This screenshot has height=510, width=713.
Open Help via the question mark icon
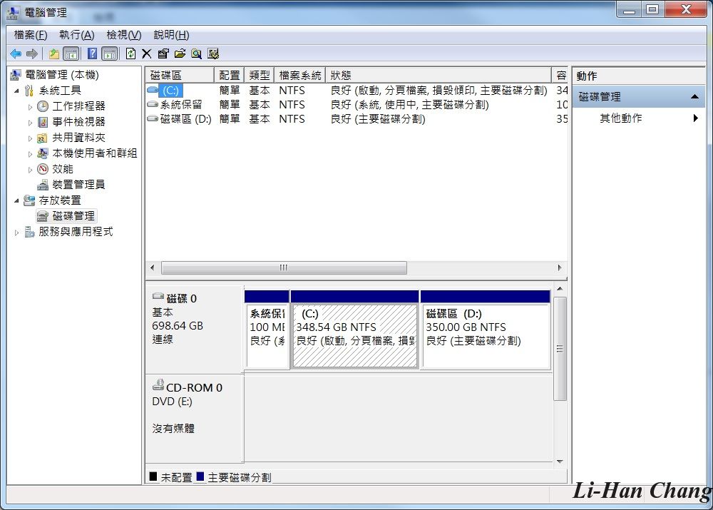92,53
